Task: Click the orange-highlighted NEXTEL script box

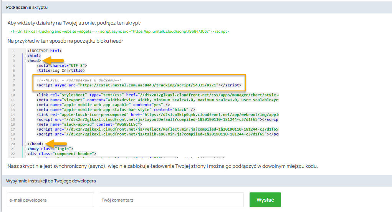Action: (x=139, y=83)
